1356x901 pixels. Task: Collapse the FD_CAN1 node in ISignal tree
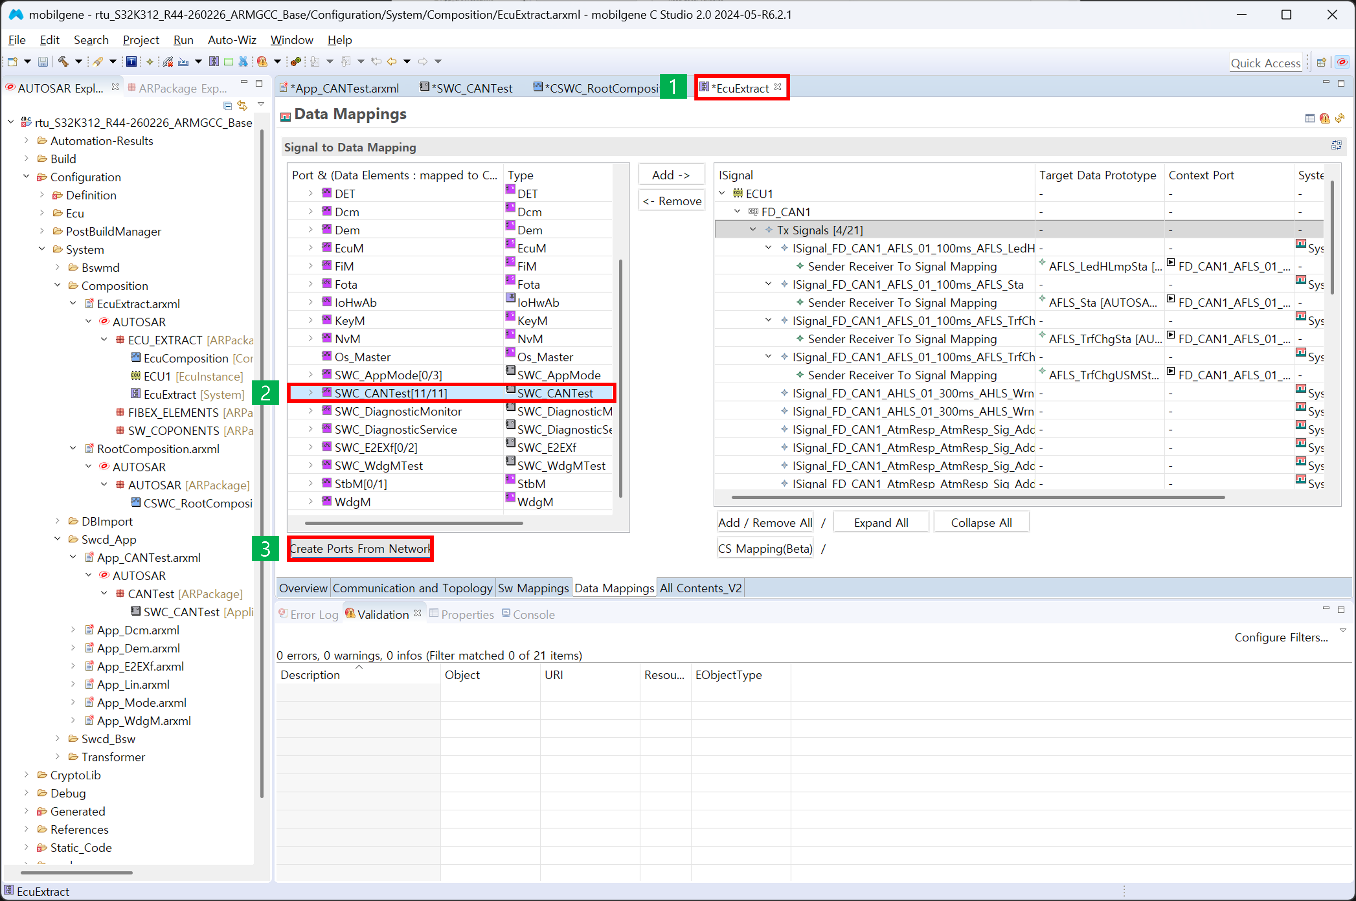pyautogui.click(x=737, y=212)
